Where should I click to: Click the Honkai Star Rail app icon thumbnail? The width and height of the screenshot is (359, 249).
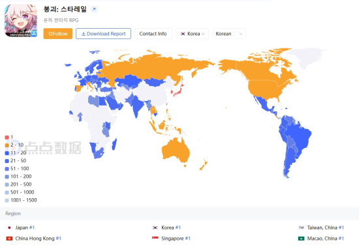21,21
